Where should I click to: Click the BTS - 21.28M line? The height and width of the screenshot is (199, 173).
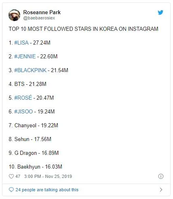click(x=27, y=84)
